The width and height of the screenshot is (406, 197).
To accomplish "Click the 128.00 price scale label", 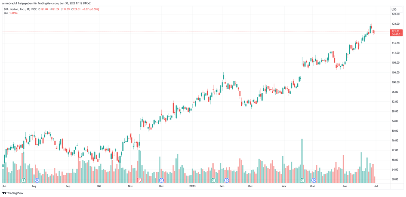I will (x=395, y=14).
